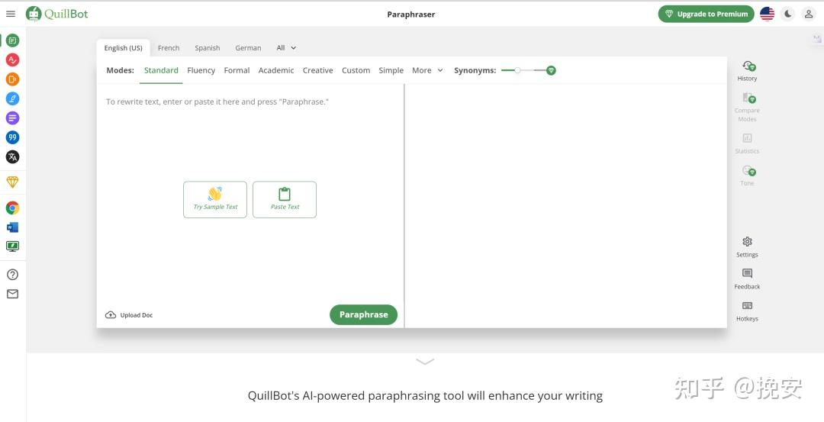Open the blue Co-Writer pen icon
Viewport: 824px width, 422px height.
point(13,98)
